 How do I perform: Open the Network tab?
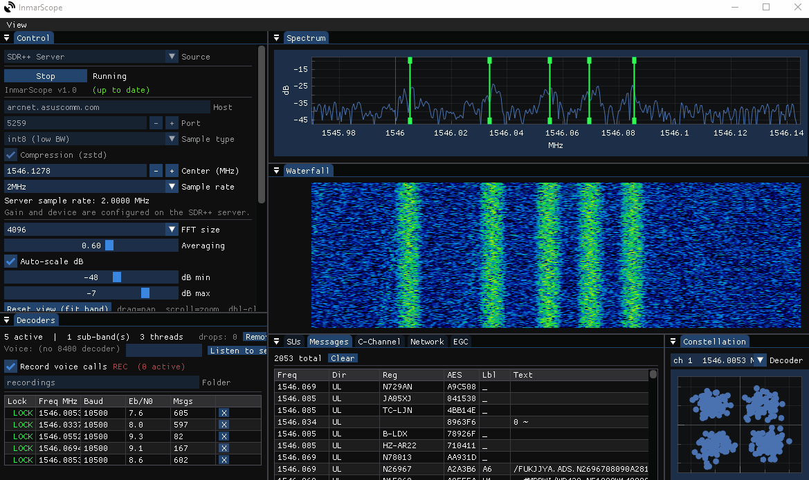427,341
